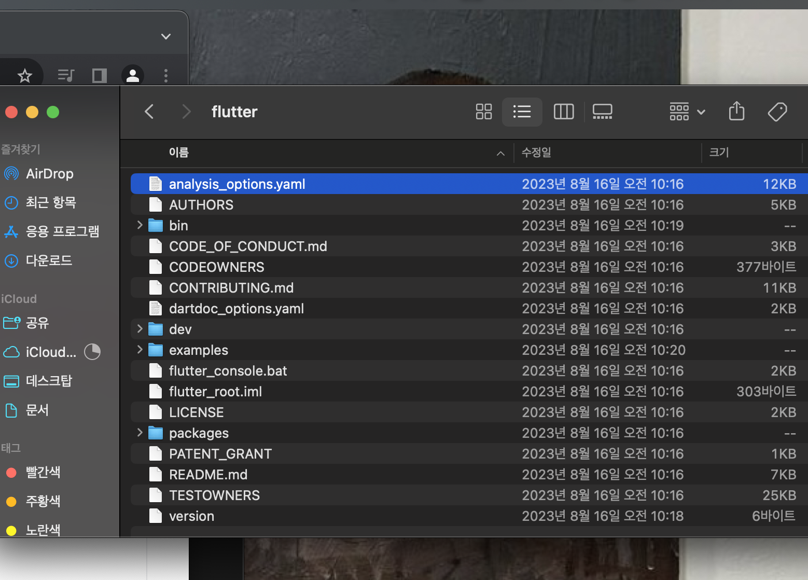808x580 pixels.
Task: Open browser three-dot menu
Action: point(166,76)
